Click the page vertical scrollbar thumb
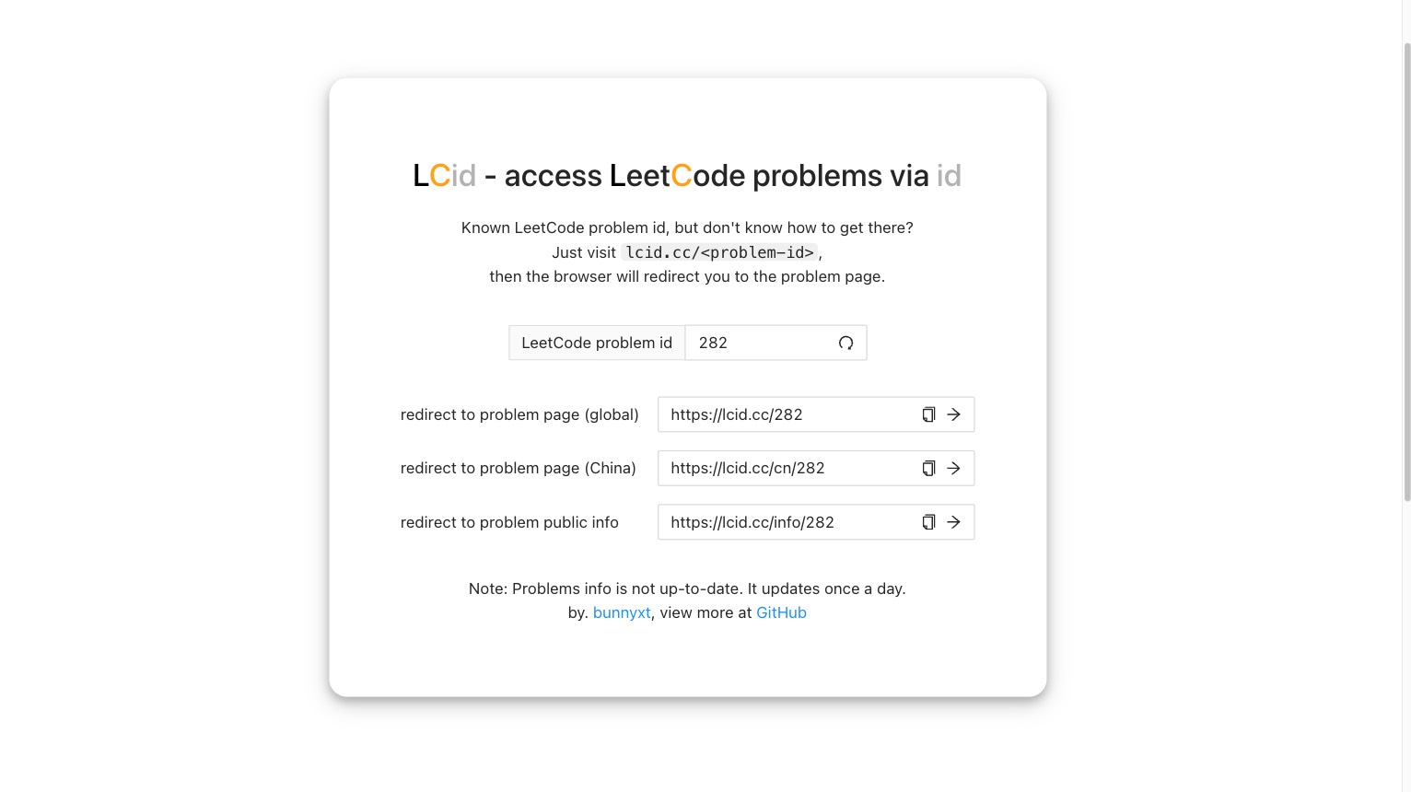The image size is (1411, 792). point(1406,272)
